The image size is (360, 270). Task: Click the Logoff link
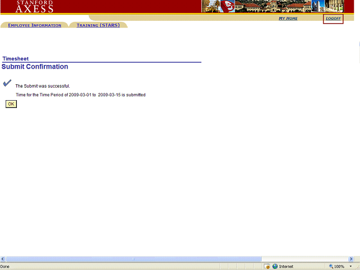[333, 19]
